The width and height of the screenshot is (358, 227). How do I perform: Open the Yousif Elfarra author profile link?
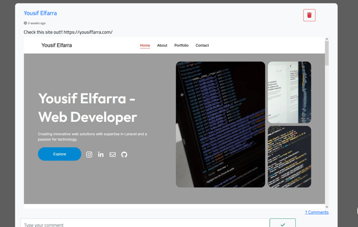pos(40,13)
